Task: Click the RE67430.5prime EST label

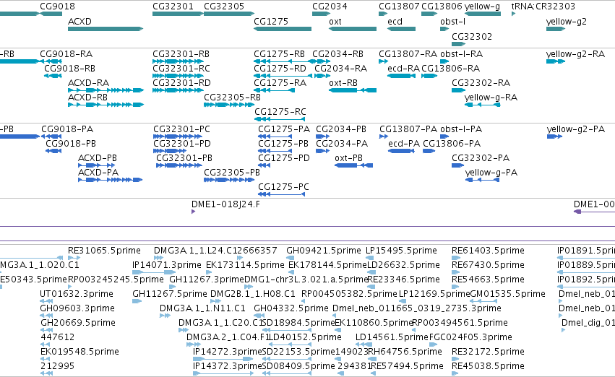Action: [488, 265]
